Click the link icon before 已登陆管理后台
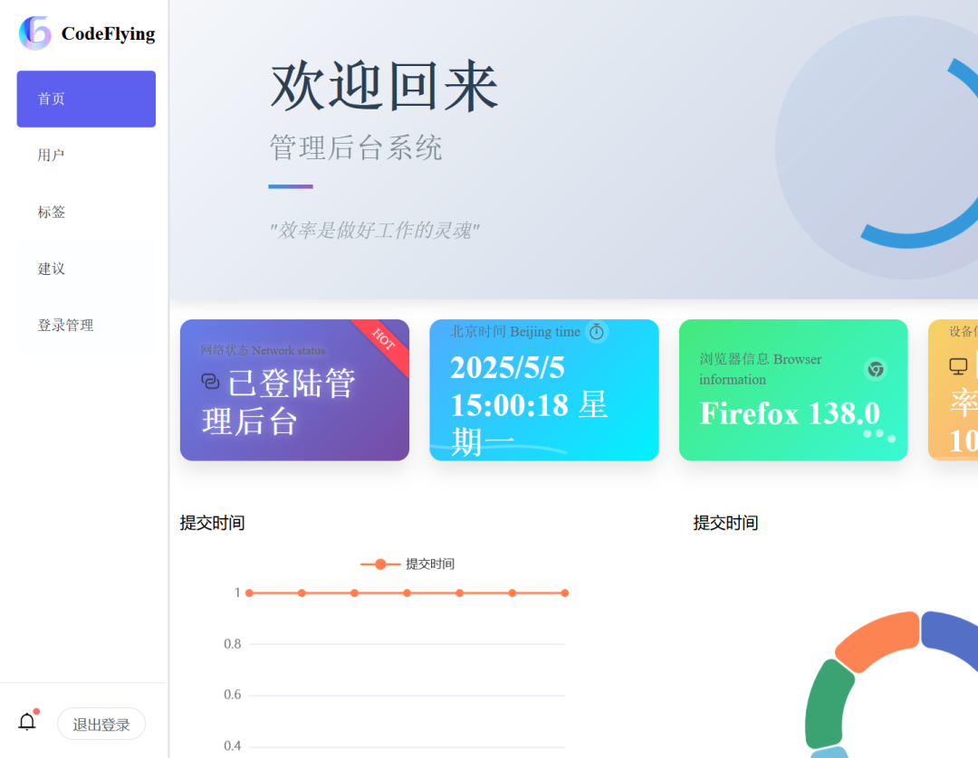The image size is (978, 758). tap(211, 381)
